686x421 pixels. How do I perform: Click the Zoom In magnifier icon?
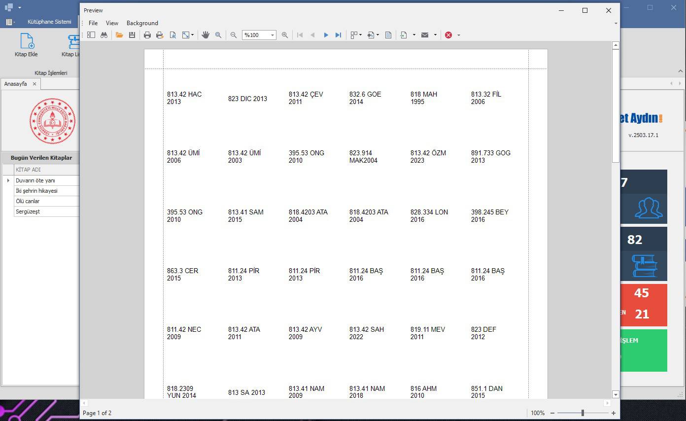(285, 35)
